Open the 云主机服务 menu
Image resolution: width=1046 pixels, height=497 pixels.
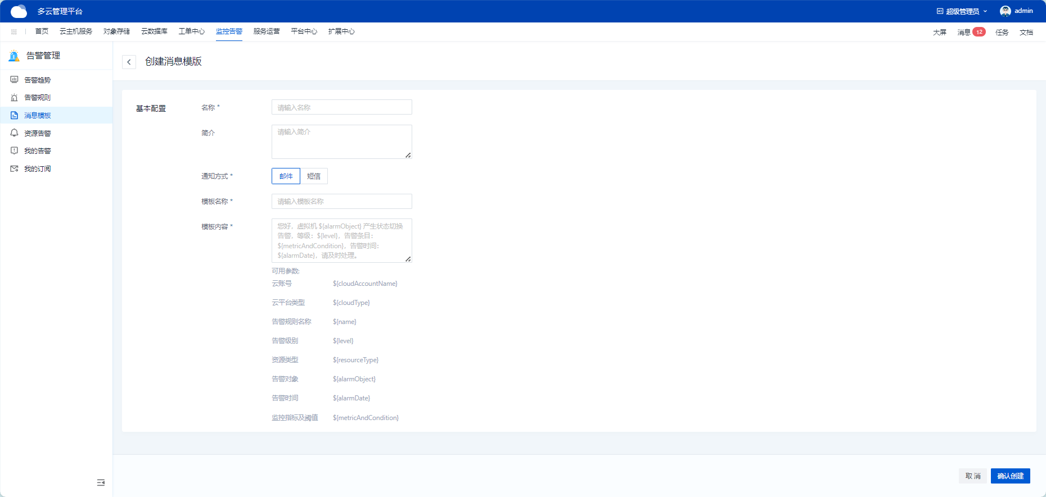(76, 31)
